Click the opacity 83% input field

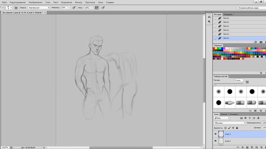click(x=64, y=8)
